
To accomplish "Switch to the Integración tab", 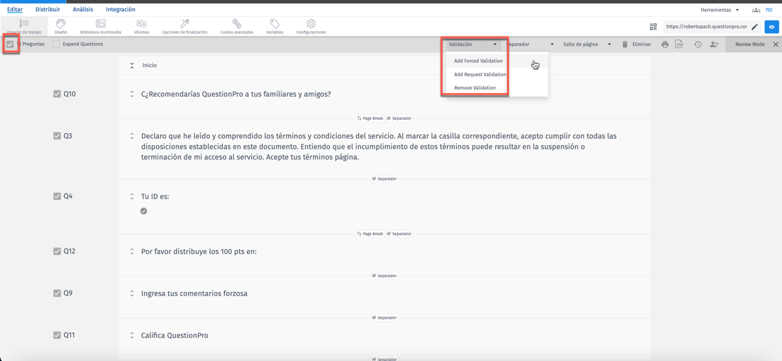I will (121, 10).
